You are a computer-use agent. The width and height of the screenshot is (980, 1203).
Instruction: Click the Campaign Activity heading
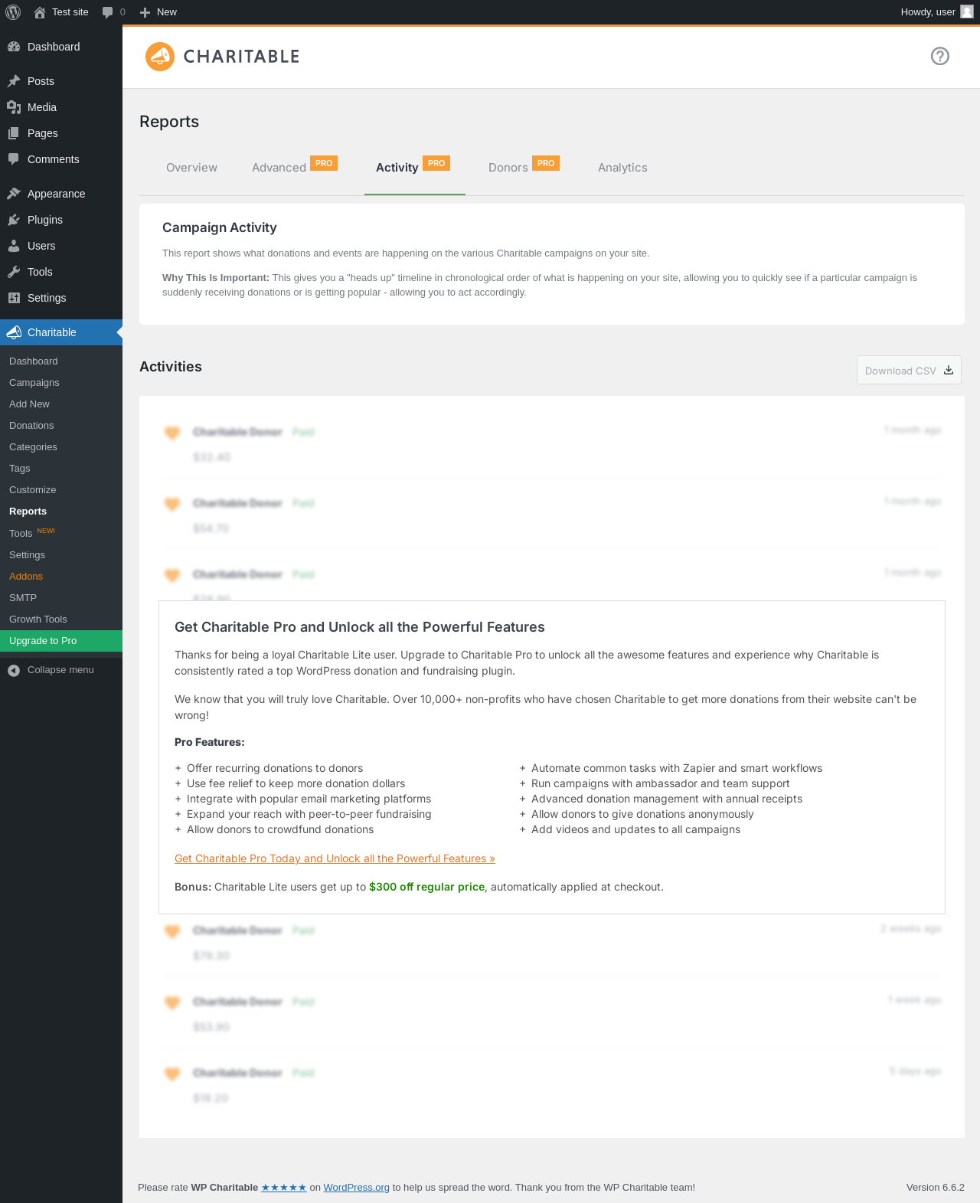point(220,227)
